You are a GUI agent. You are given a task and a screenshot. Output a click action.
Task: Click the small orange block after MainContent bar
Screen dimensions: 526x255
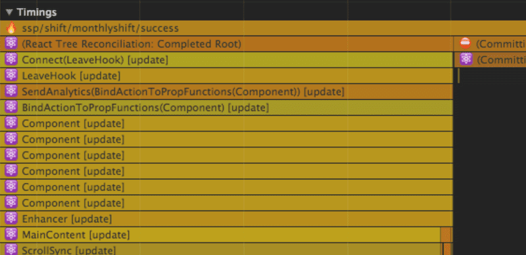446,235
